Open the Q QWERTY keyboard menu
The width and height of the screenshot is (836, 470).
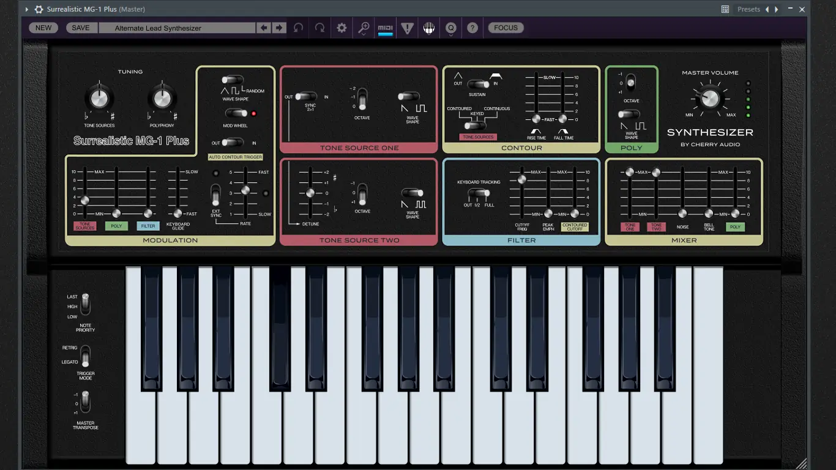[x=451, y=28]
